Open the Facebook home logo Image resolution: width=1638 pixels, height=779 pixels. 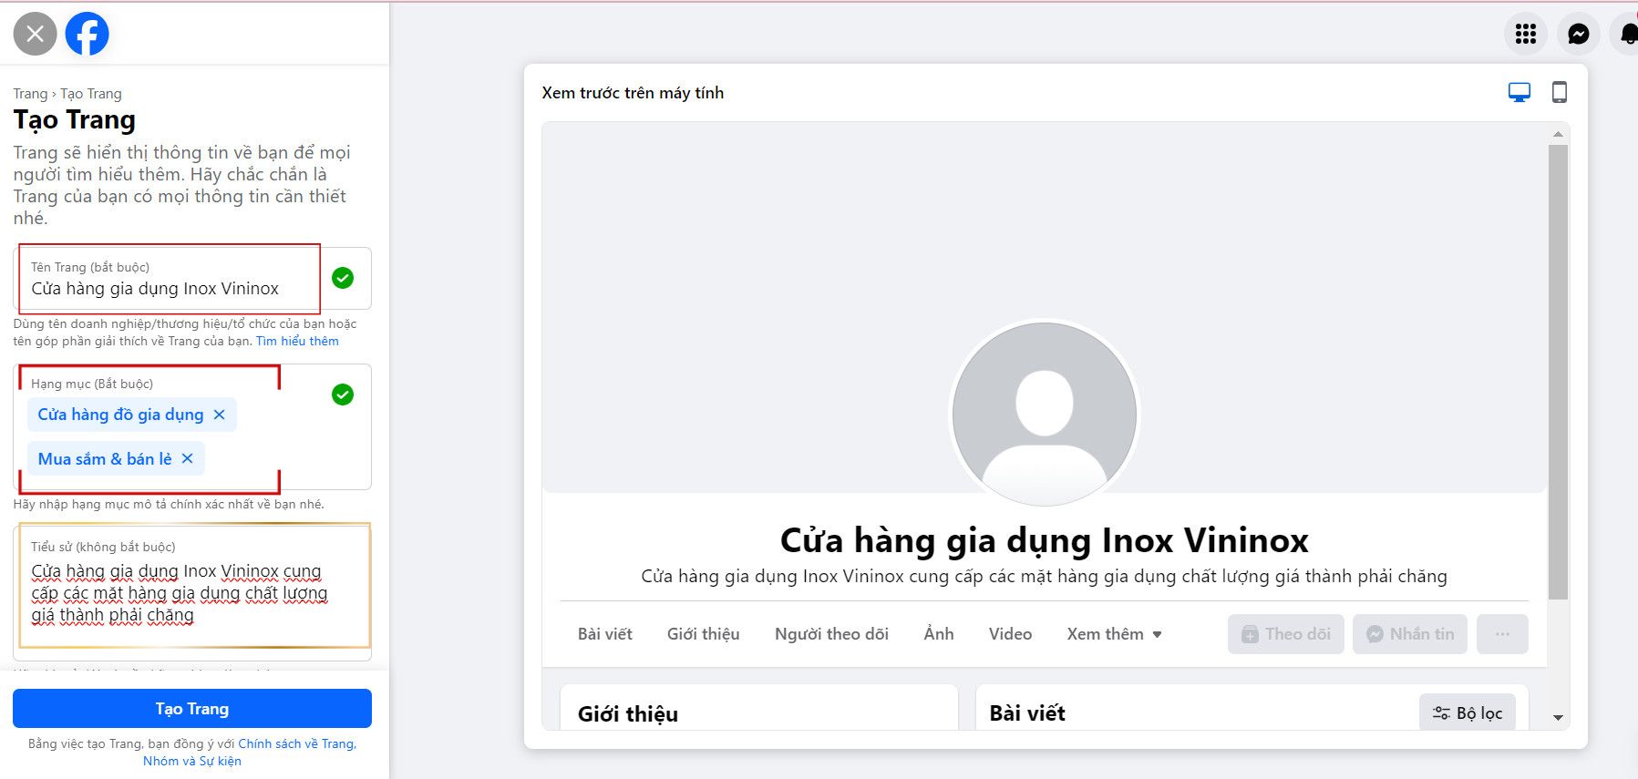click(88, 34)
